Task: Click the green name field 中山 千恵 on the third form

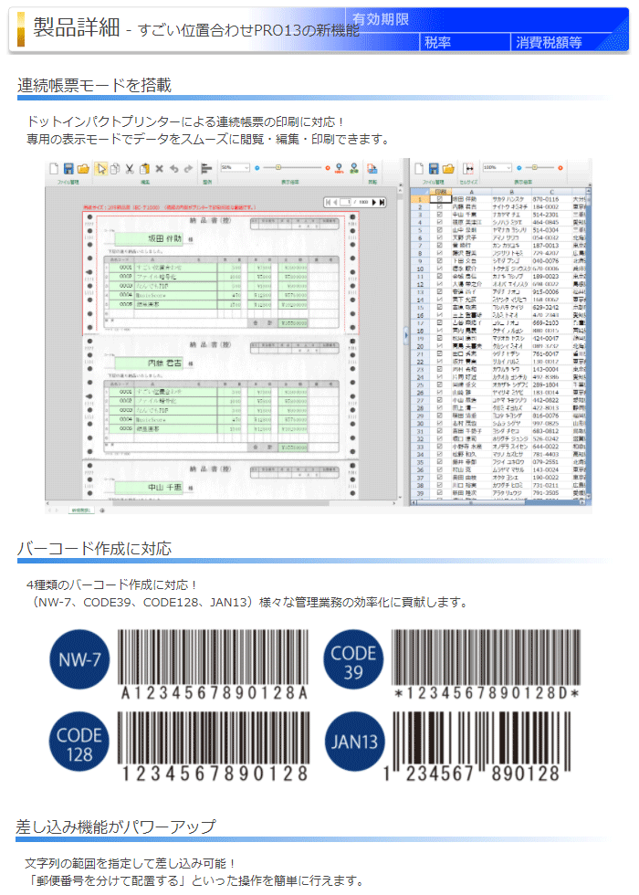Action: [x=148, y=488]
